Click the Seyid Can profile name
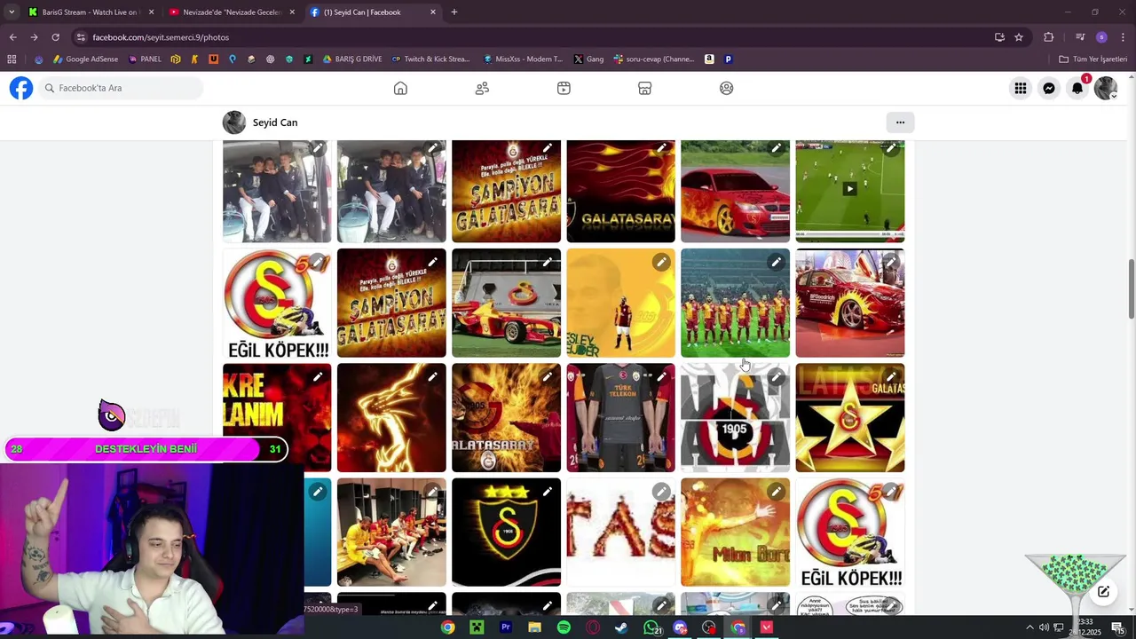 275,122
